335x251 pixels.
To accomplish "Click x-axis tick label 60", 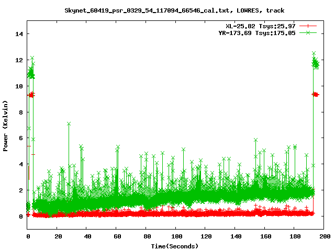I will tap(117, 236).
